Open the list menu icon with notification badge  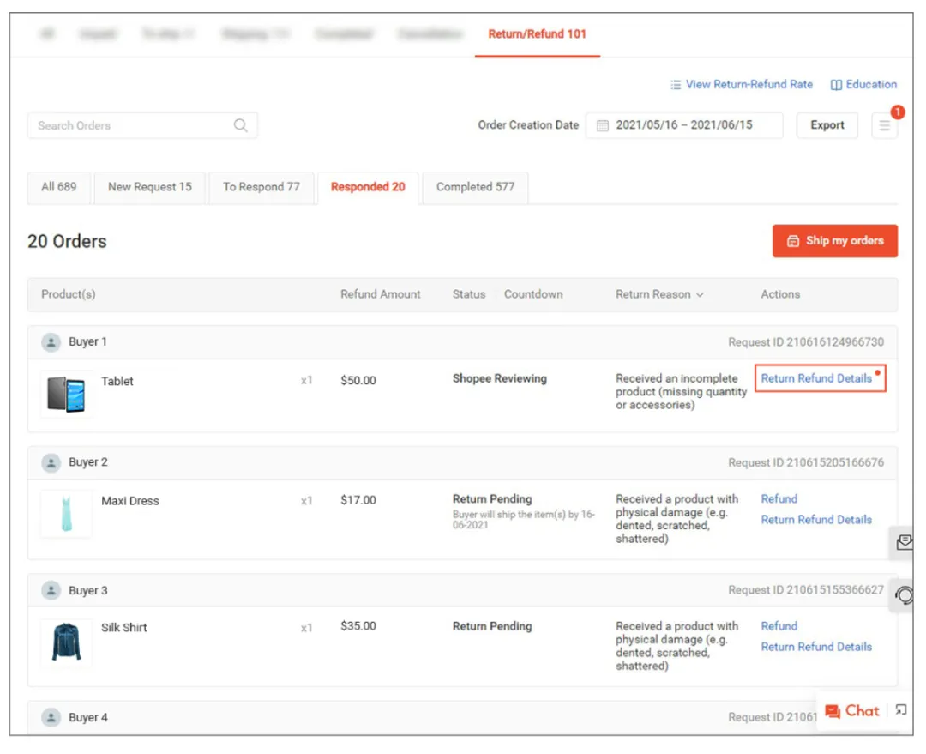pos(884,125)
